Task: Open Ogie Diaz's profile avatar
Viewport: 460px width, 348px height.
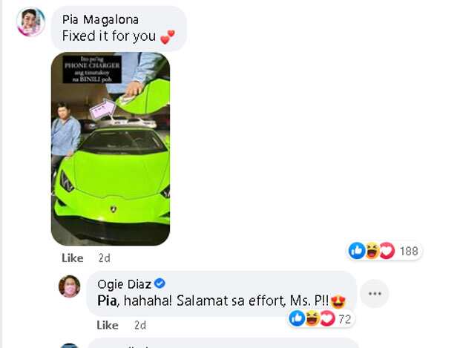Action: [x=70, y=286]
